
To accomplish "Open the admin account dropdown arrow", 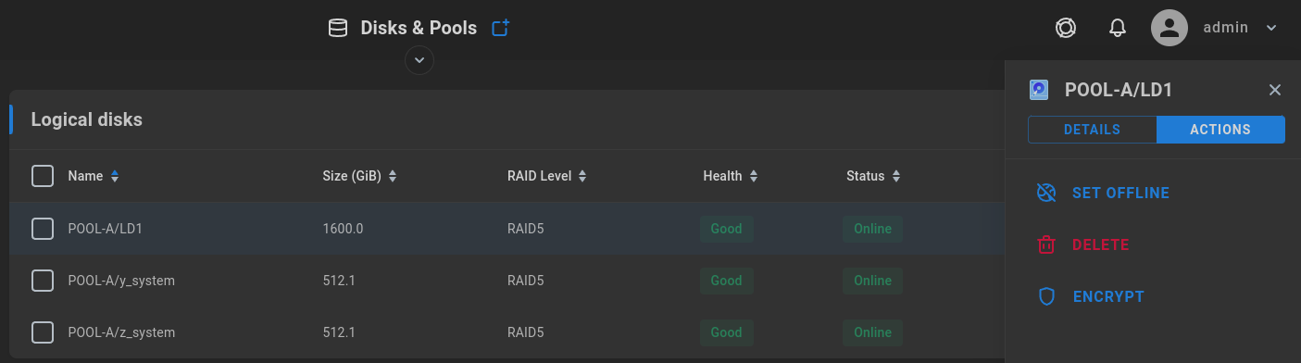I will (1271, 28).
